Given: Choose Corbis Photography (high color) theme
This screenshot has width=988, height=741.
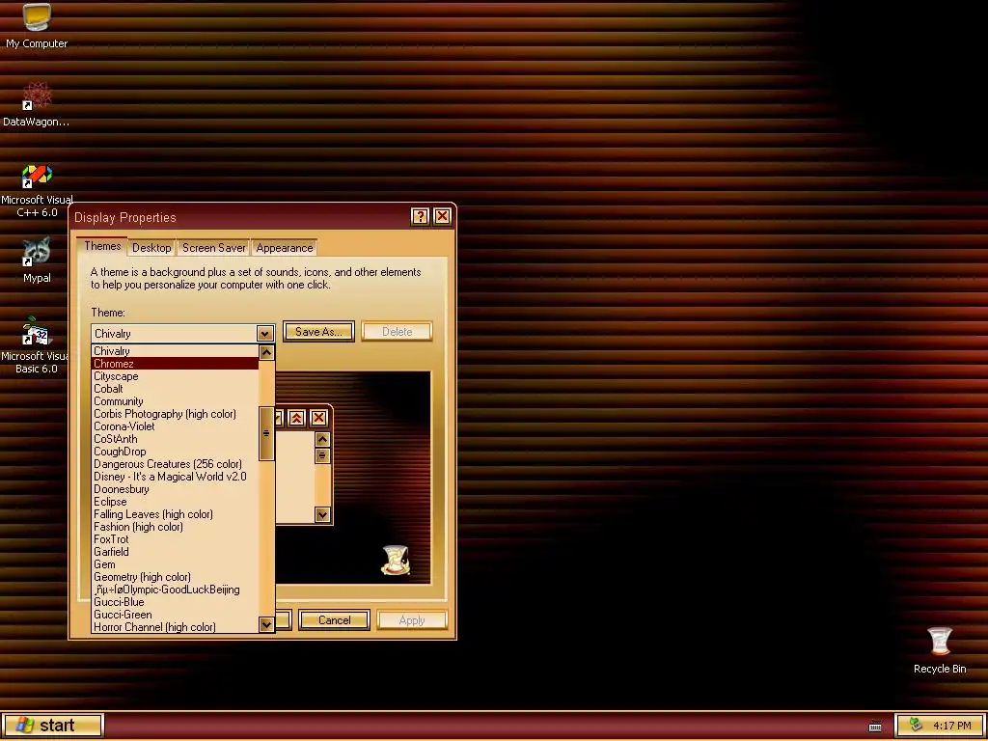Looking at the screenshot, I should point(176,414).
